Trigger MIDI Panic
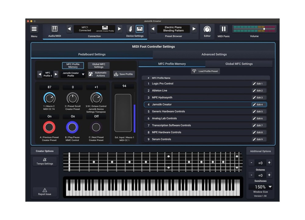 pyautogui.click(x=223, y=29)
